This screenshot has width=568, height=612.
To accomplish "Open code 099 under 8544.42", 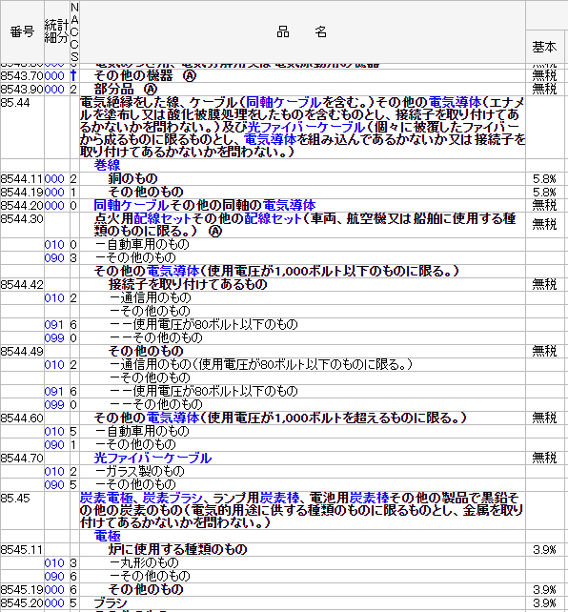I will point(54,338).
